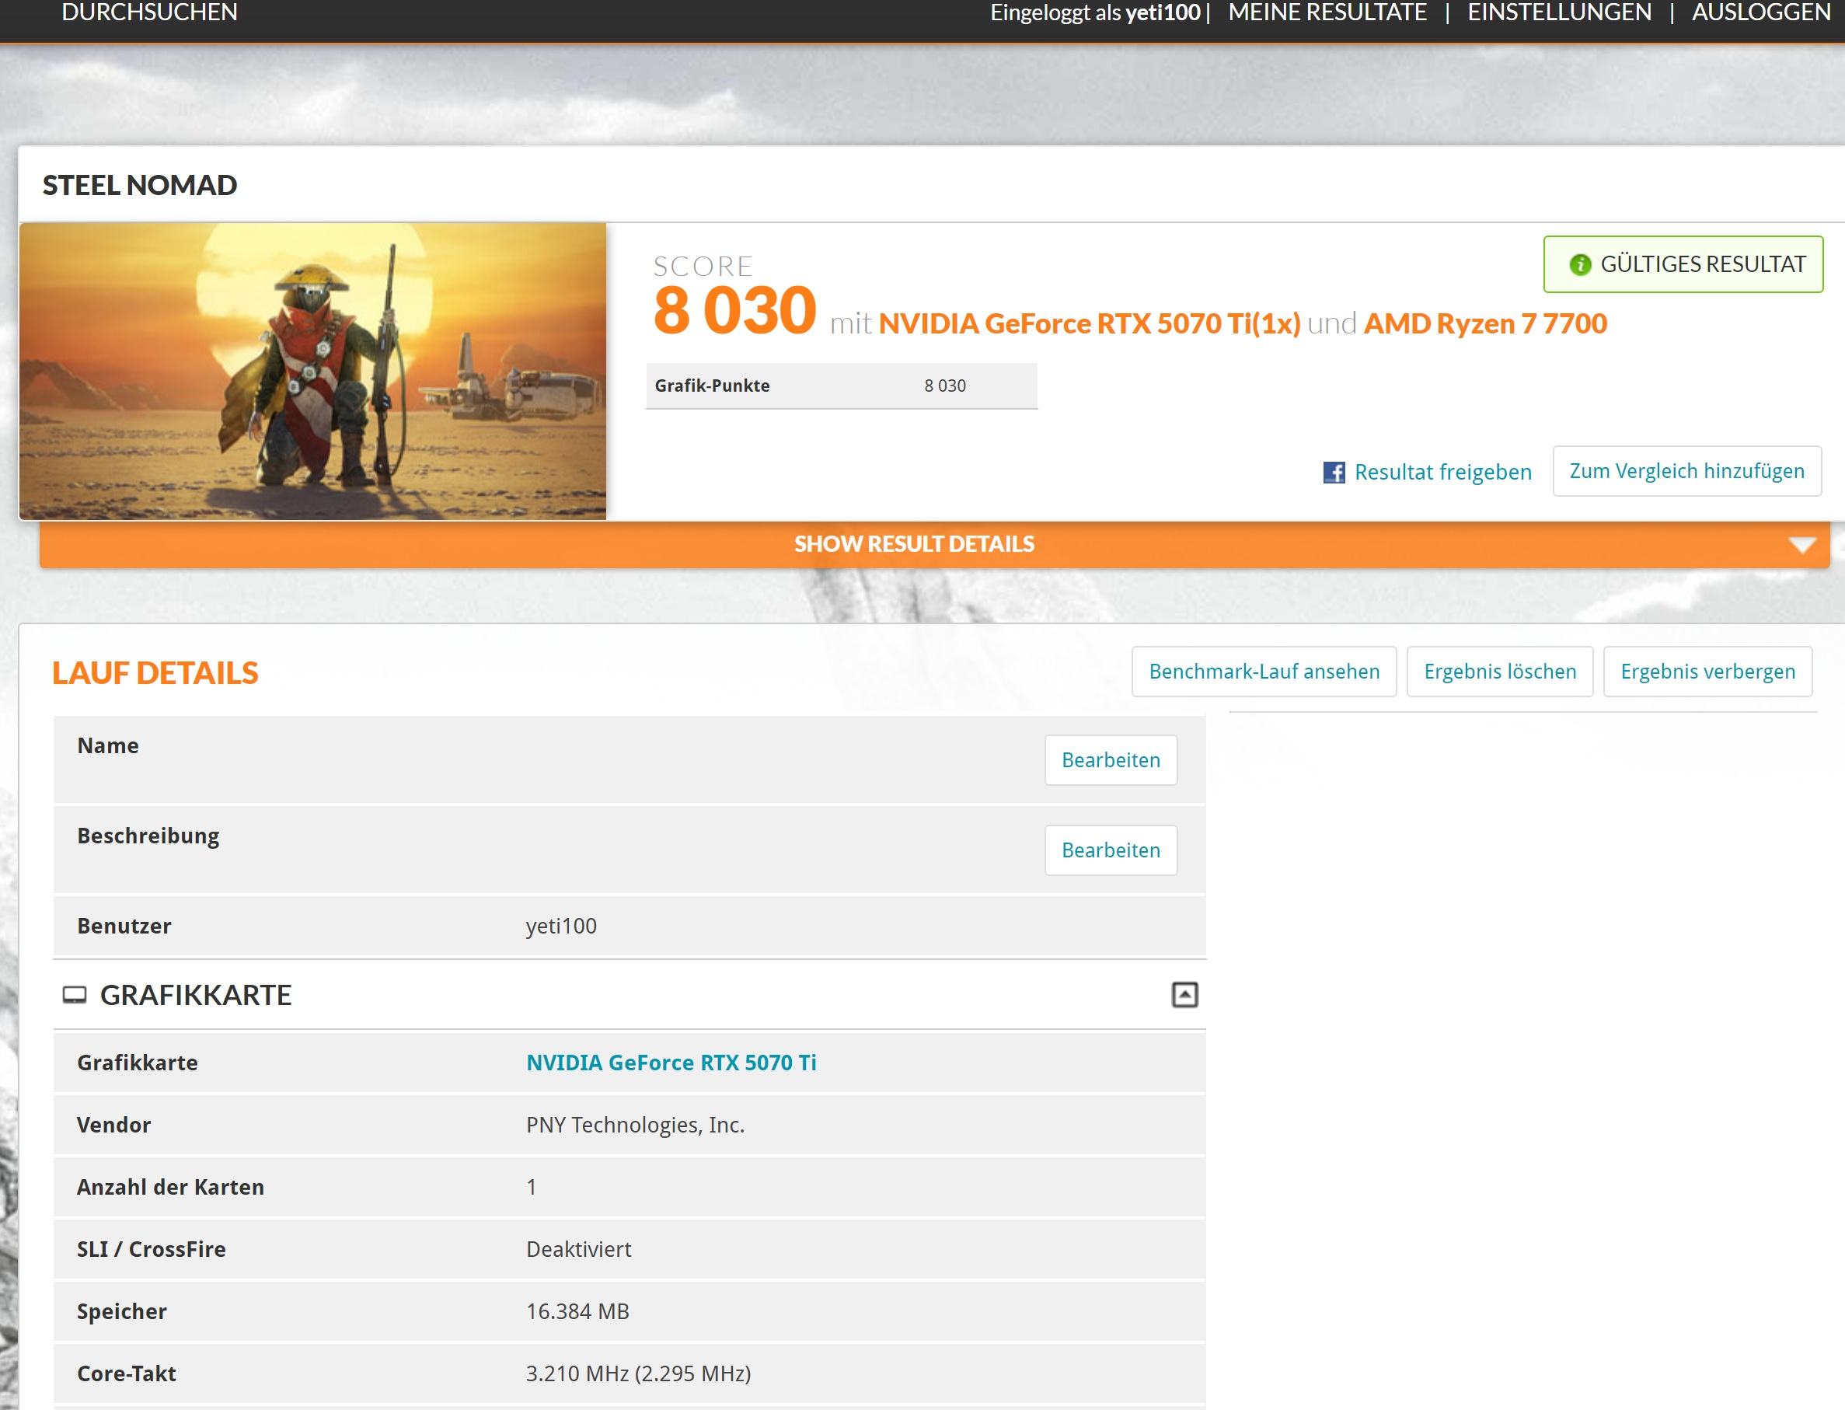Open Meine Resultate menu item
Screen dimensions: 1845x1410
pyautogui.click(x=1327, y=12)
